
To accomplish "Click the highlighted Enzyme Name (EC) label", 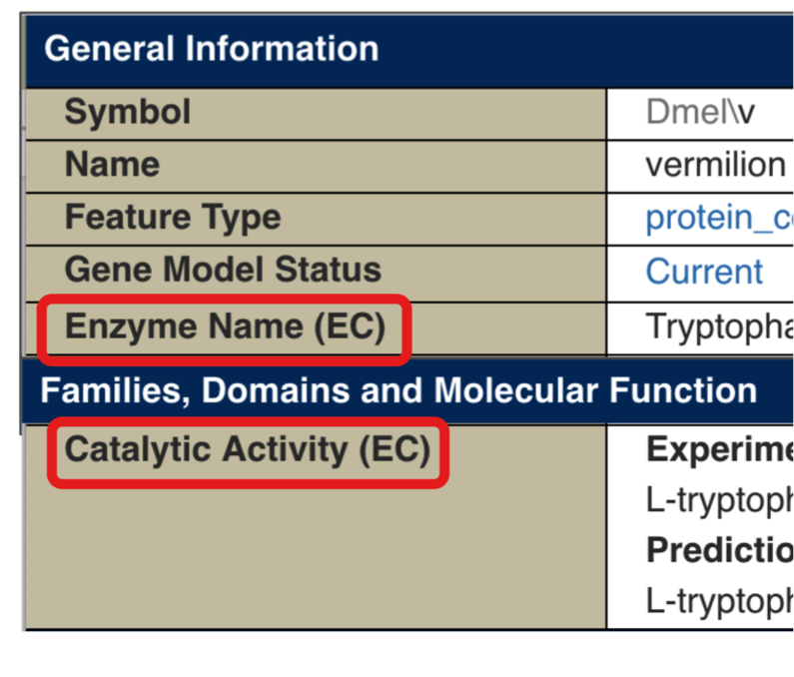I will [x=225, y=327].
